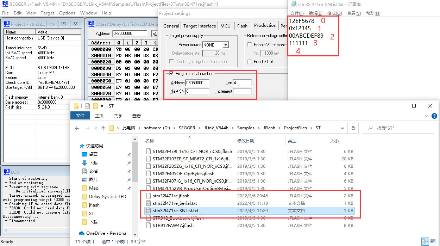Click the Project window icon in J-Flash
The height and width of the screenshot is (246, 440).
point(7,24)
